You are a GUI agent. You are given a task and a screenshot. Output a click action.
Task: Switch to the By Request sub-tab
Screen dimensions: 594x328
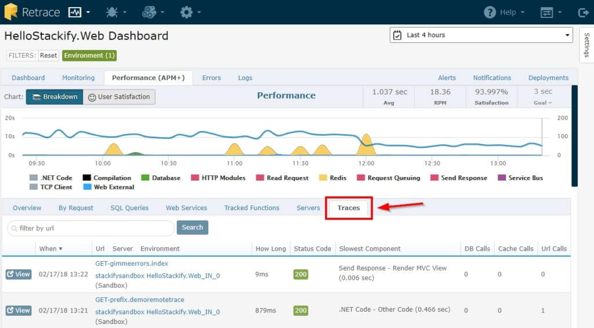tap(76, 208)
